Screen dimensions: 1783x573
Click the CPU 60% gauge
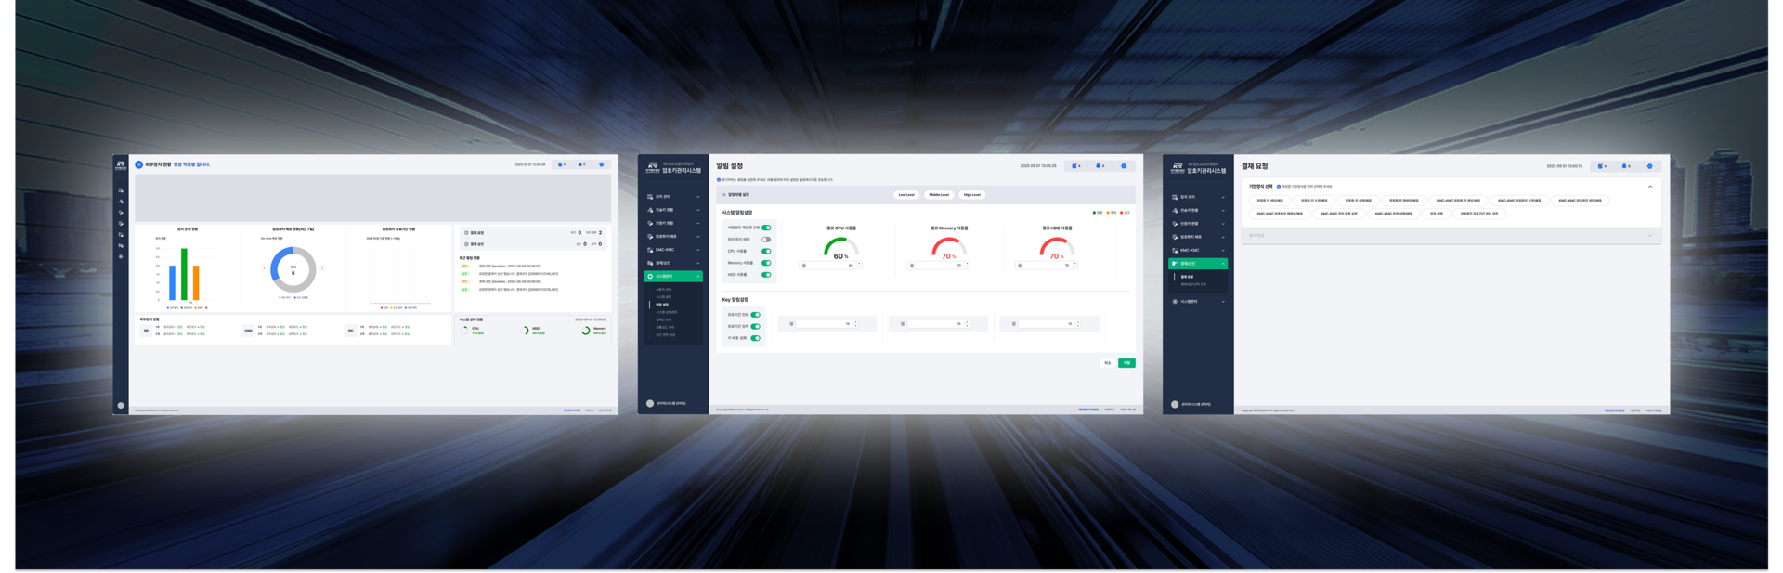click(840, 248)
